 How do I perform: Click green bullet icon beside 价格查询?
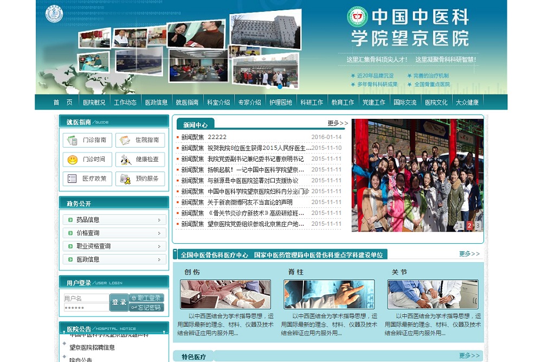[x=70, y=233]
